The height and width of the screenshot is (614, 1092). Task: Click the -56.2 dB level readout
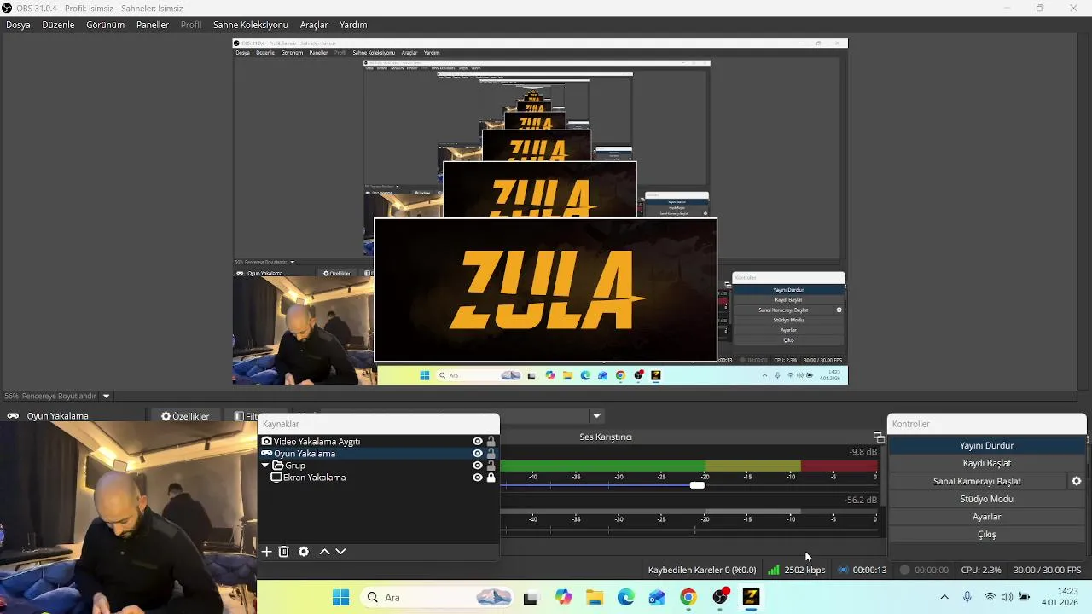[860, 500]
